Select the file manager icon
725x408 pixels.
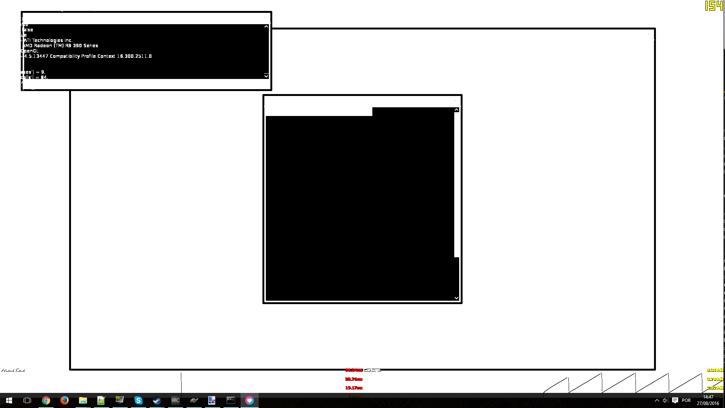[x=83, y=400]
